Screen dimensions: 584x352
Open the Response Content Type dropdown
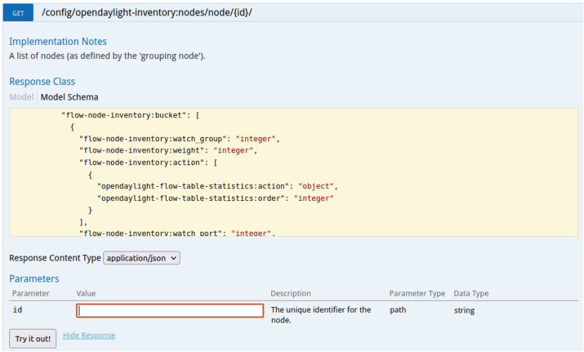click(142, 258)
